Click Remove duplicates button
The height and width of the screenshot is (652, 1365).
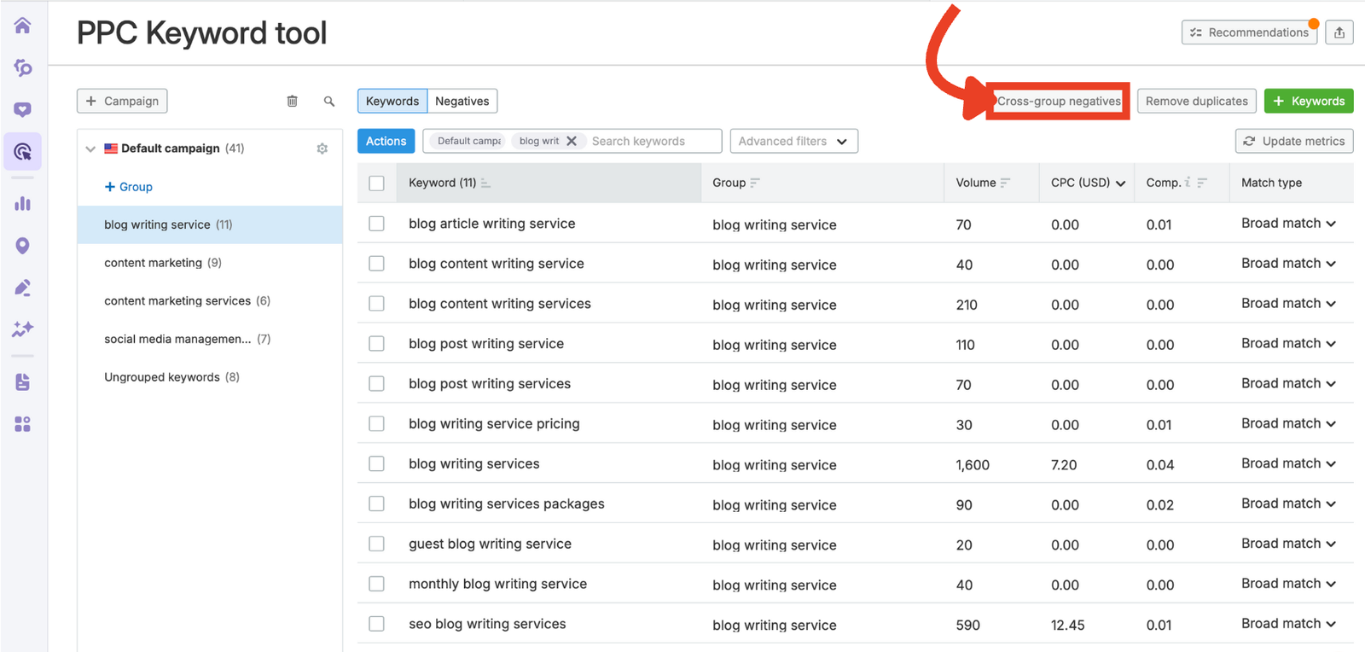[1197, 101]
